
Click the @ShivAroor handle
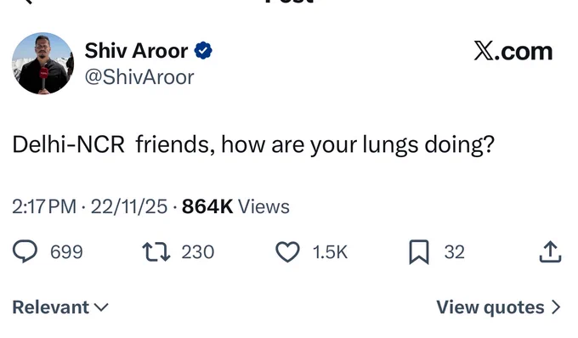(x=139, y=77)
